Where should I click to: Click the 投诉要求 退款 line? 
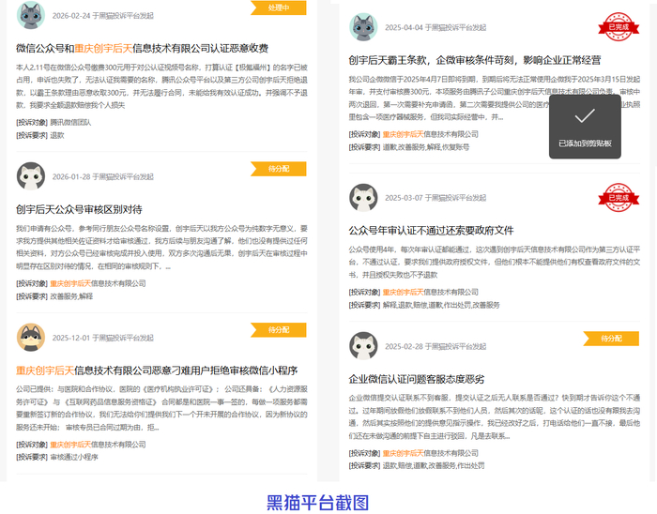point(40,135)
